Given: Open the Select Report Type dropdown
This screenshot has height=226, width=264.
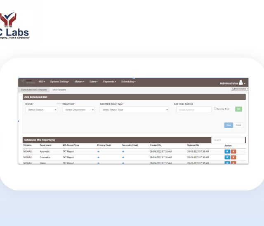Looking at the screenshot, I should (134, 110).
